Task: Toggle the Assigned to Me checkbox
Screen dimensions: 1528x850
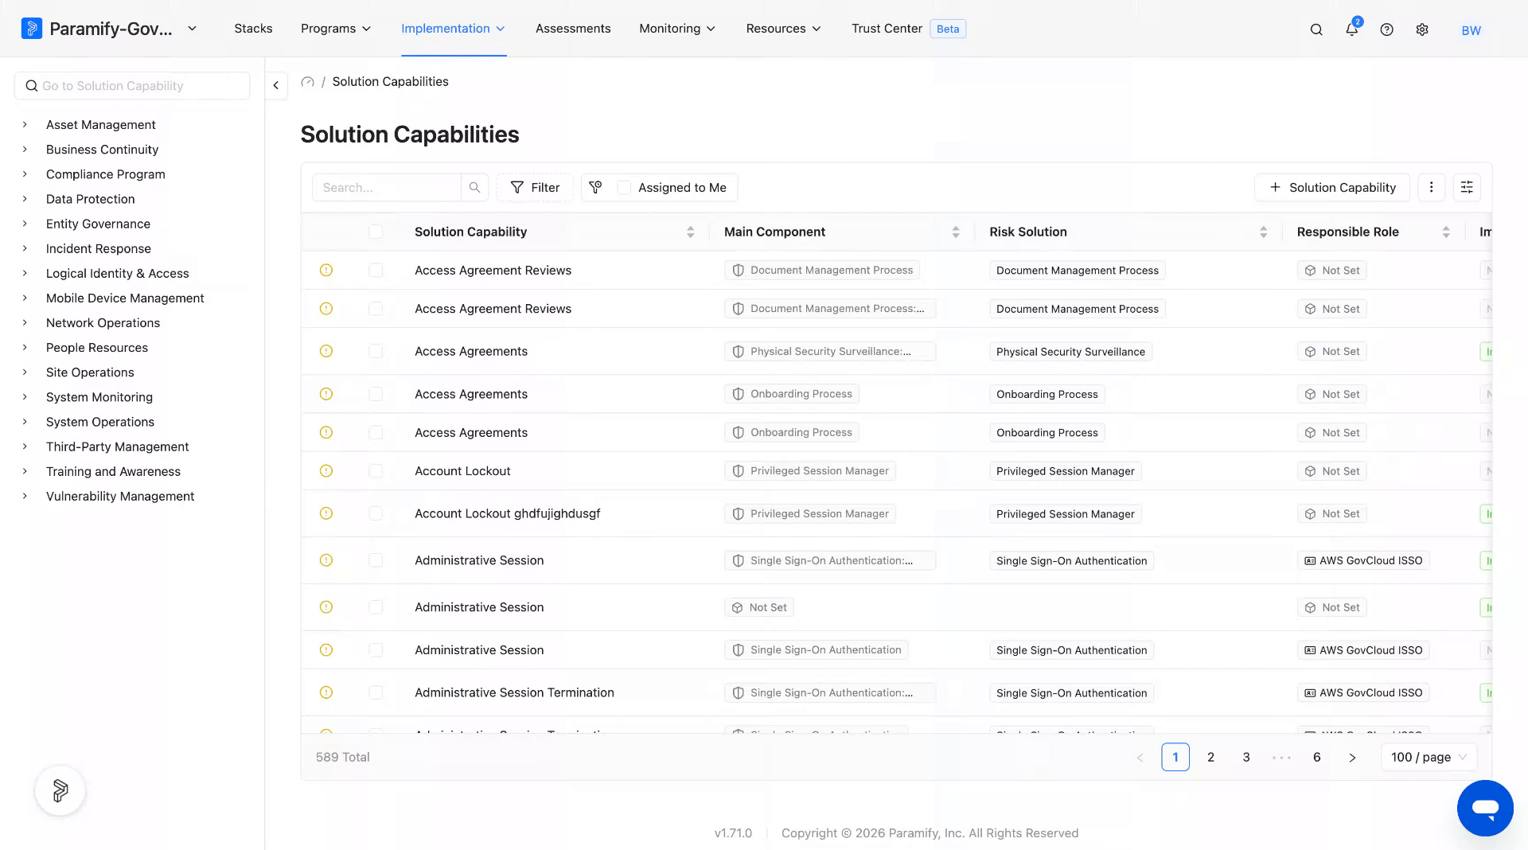Action: pos(625,187)
